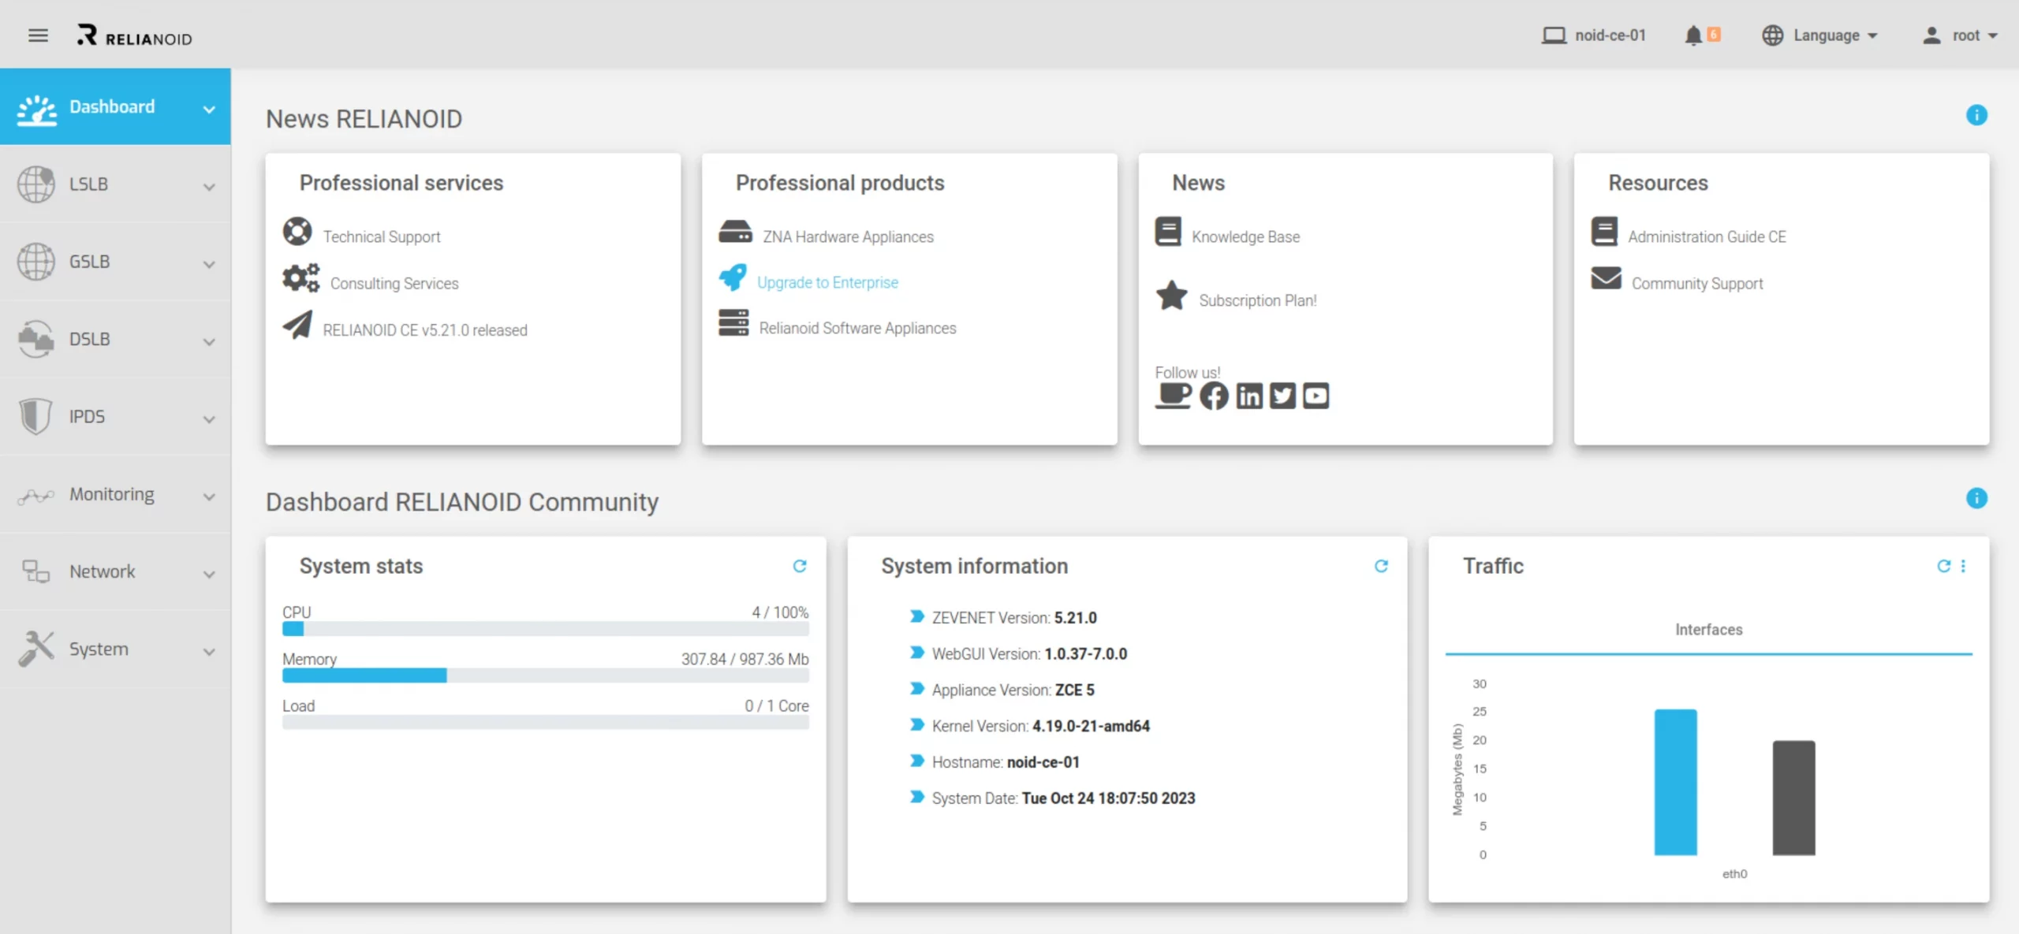Open News RELIANOID info icon
Screen dimensions: 2019x934
(x=1976, y=115)
